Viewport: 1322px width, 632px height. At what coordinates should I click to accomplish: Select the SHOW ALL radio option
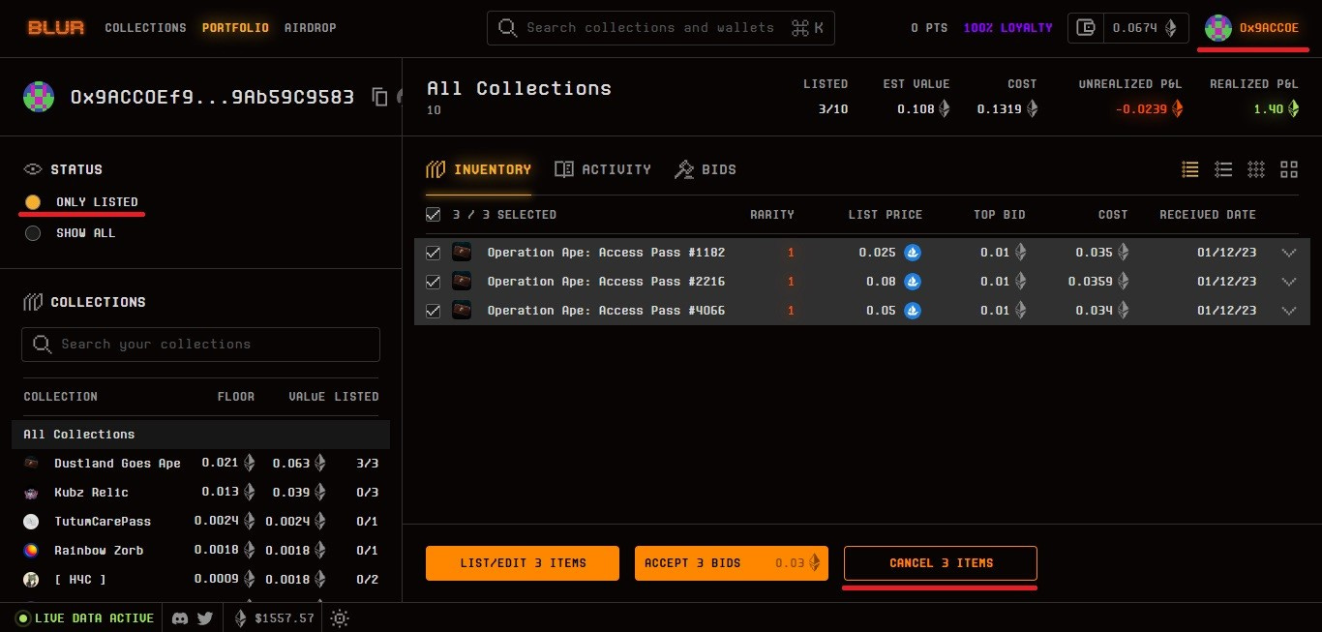click(33, 233)
